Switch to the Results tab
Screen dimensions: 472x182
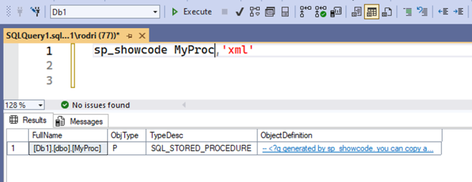click(29, 120)
